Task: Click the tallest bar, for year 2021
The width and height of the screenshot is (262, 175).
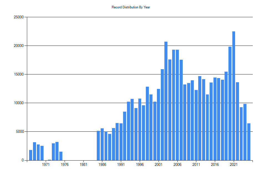Action: 234,96
